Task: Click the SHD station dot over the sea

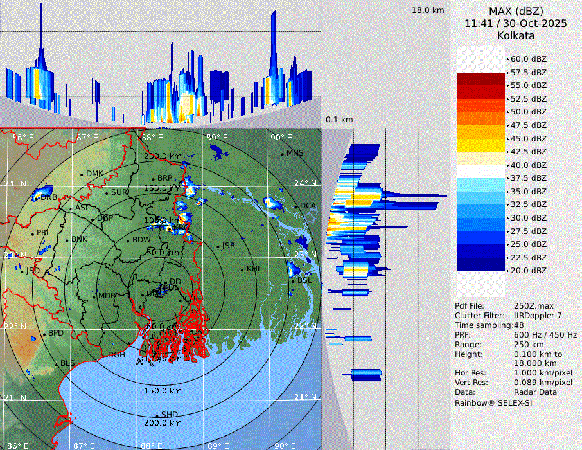Action: tap(157, 415)
